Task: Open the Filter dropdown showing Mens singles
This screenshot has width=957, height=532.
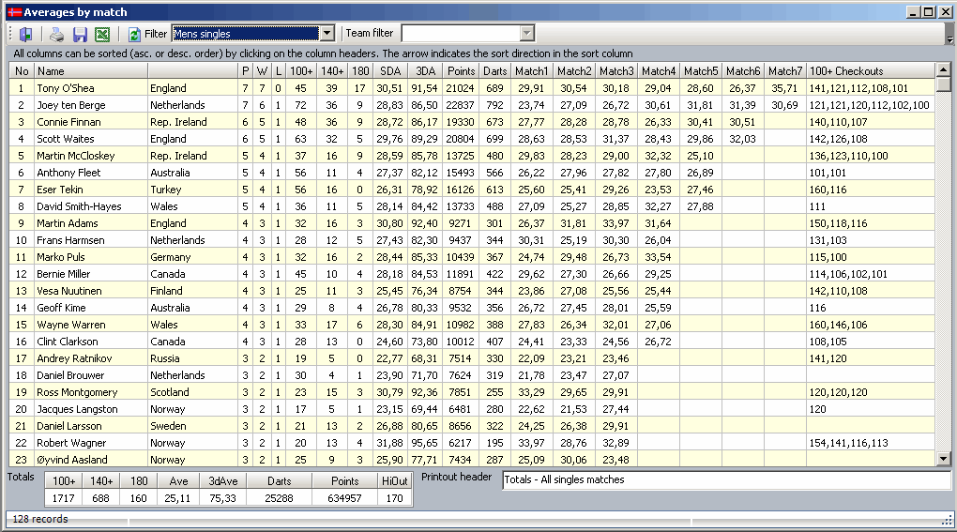Action: point(327,34)
